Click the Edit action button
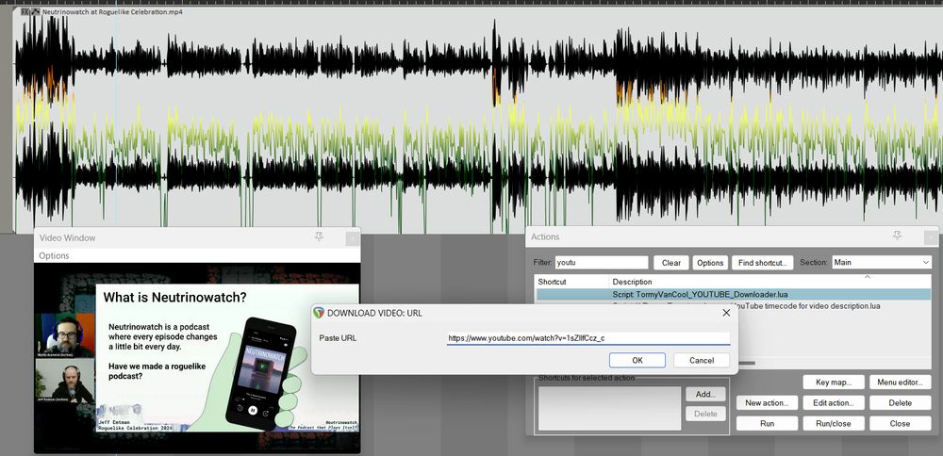Image resolution: width=943 pixels, height=456 pixels. pos(834,402)
